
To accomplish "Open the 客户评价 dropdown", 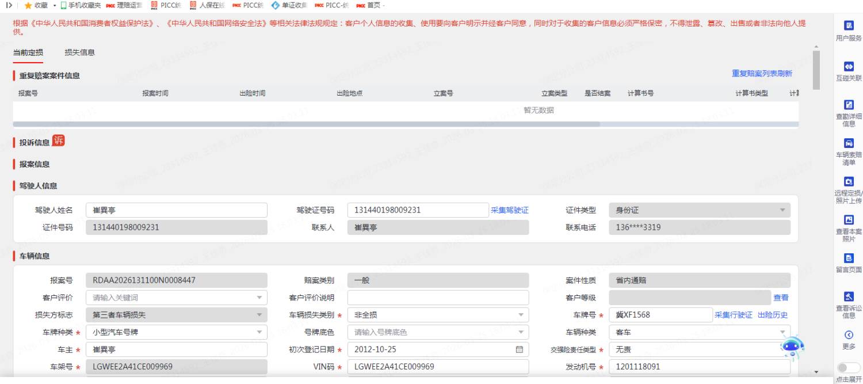I will tap(176, 298).
